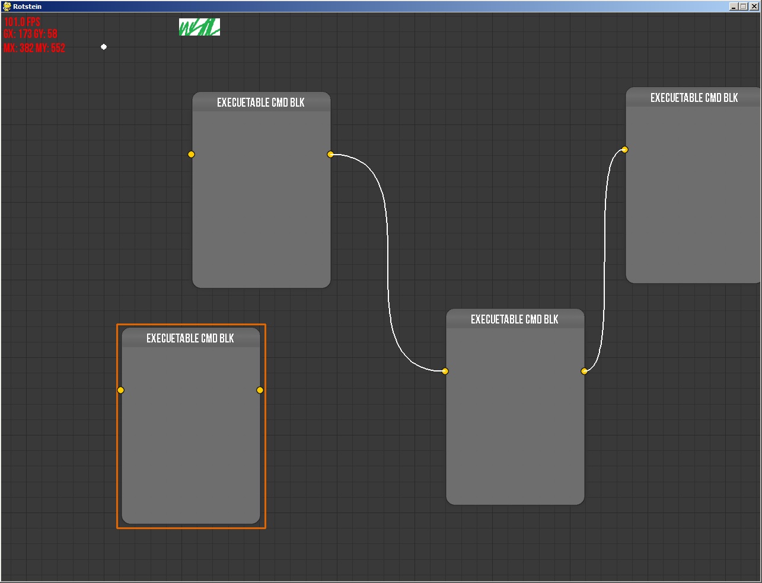
Task: Select the orange-outlined node by its title header
Action: click(191, 338)
